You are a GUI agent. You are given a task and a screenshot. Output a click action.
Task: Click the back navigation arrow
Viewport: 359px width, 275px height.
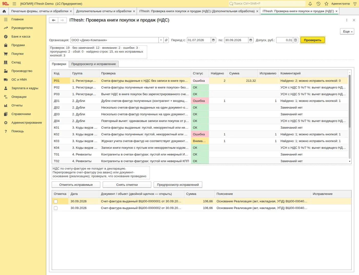(x=54, y=20)
